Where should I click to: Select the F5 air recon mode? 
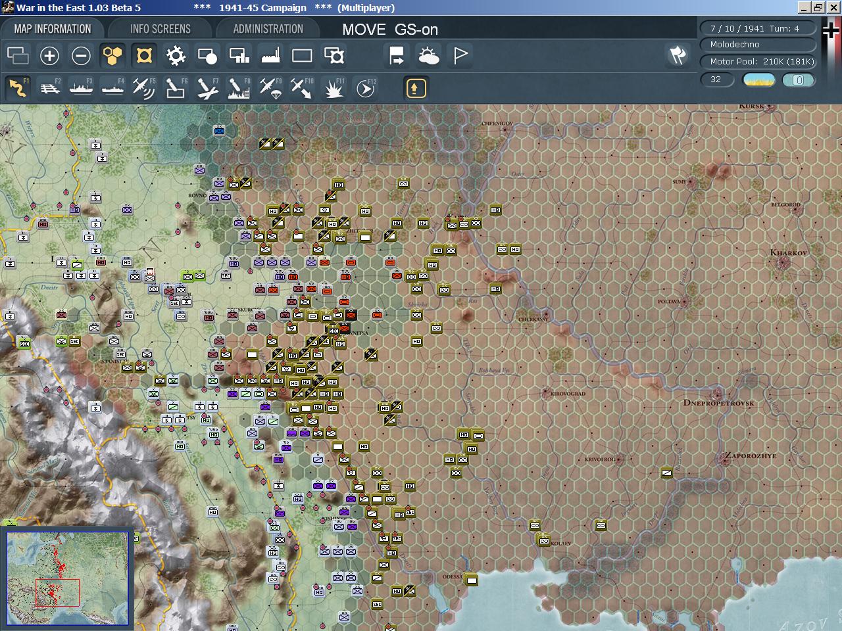coord(144,88)
